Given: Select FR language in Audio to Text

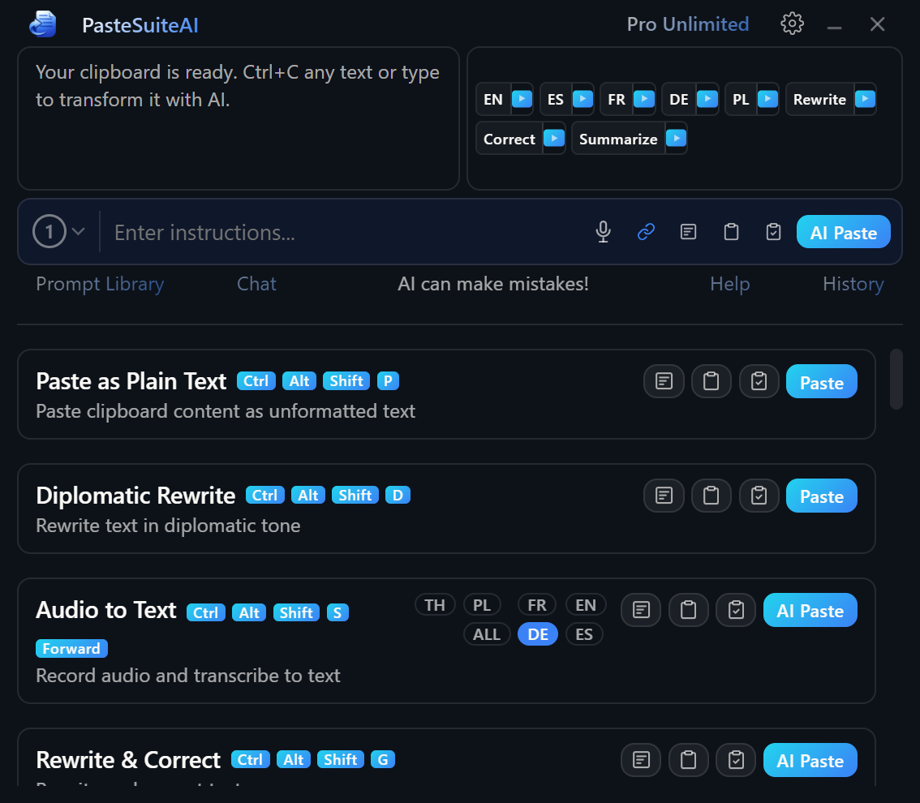Looking at the screenshot, I should [537, 605].
